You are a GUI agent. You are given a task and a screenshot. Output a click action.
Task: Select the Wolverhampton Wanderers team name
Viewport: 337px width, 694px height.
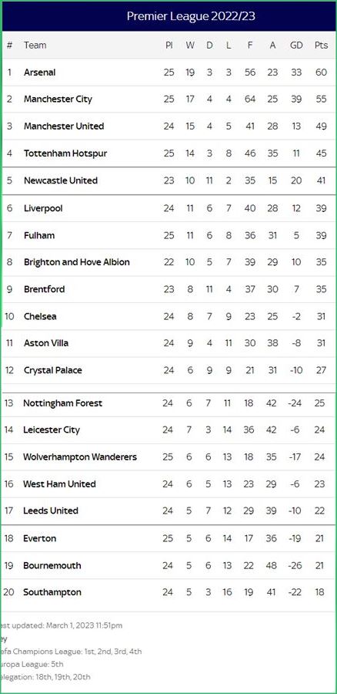click(80, 456)
